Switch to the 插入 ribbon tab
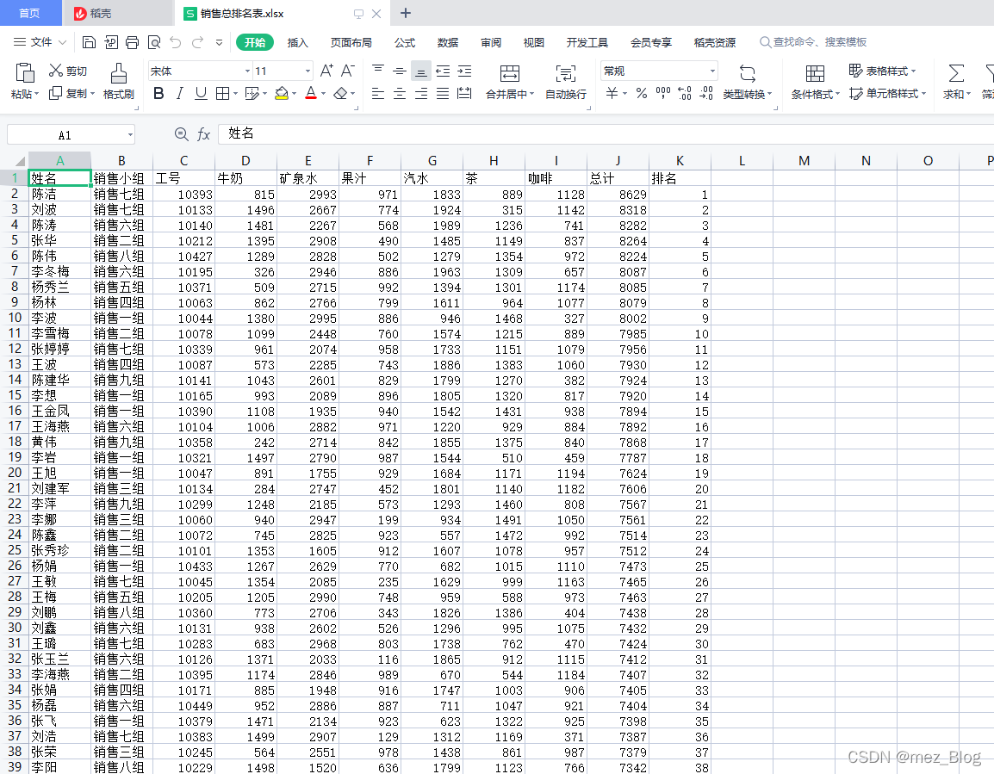 pos(297,42)
